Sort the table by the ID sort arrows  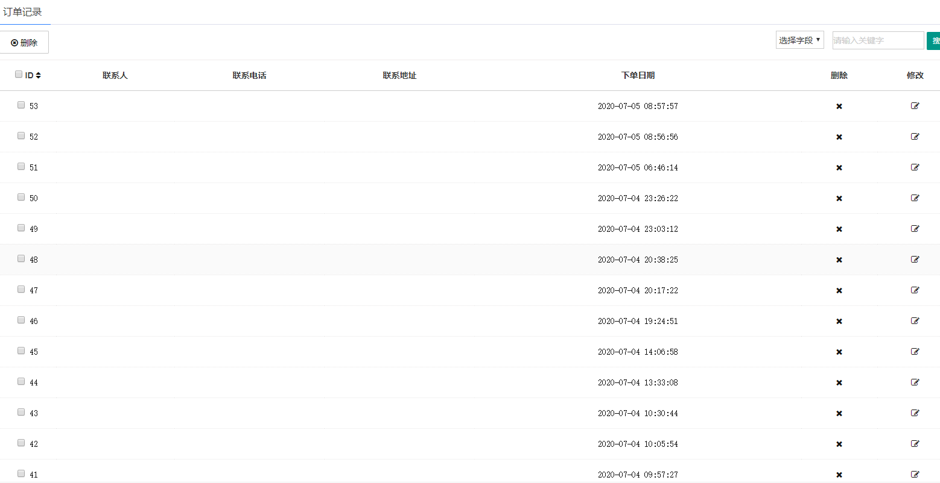(39, 75)
